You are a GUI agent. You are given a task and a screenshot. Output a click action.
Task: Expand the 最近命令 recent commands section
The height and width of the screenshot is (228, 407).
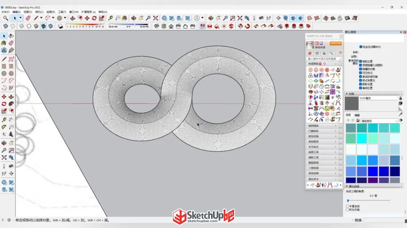[x=322, y=179]
